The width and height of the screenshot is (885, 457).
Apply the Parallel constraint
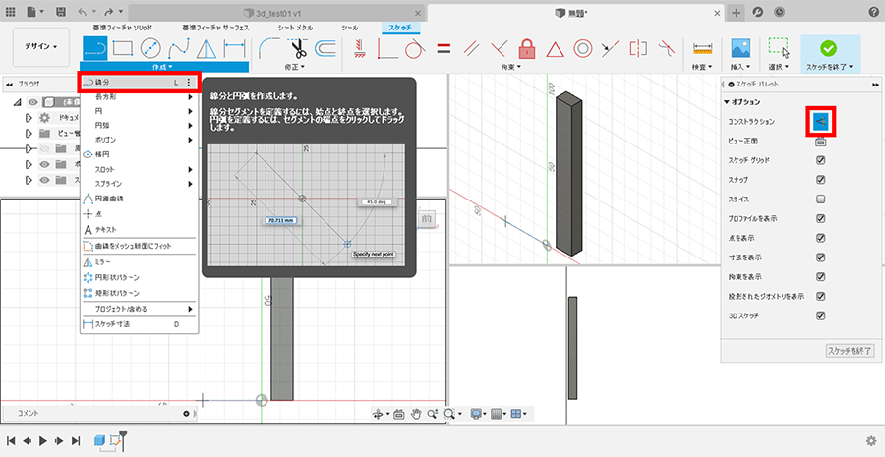pos(471,48)
